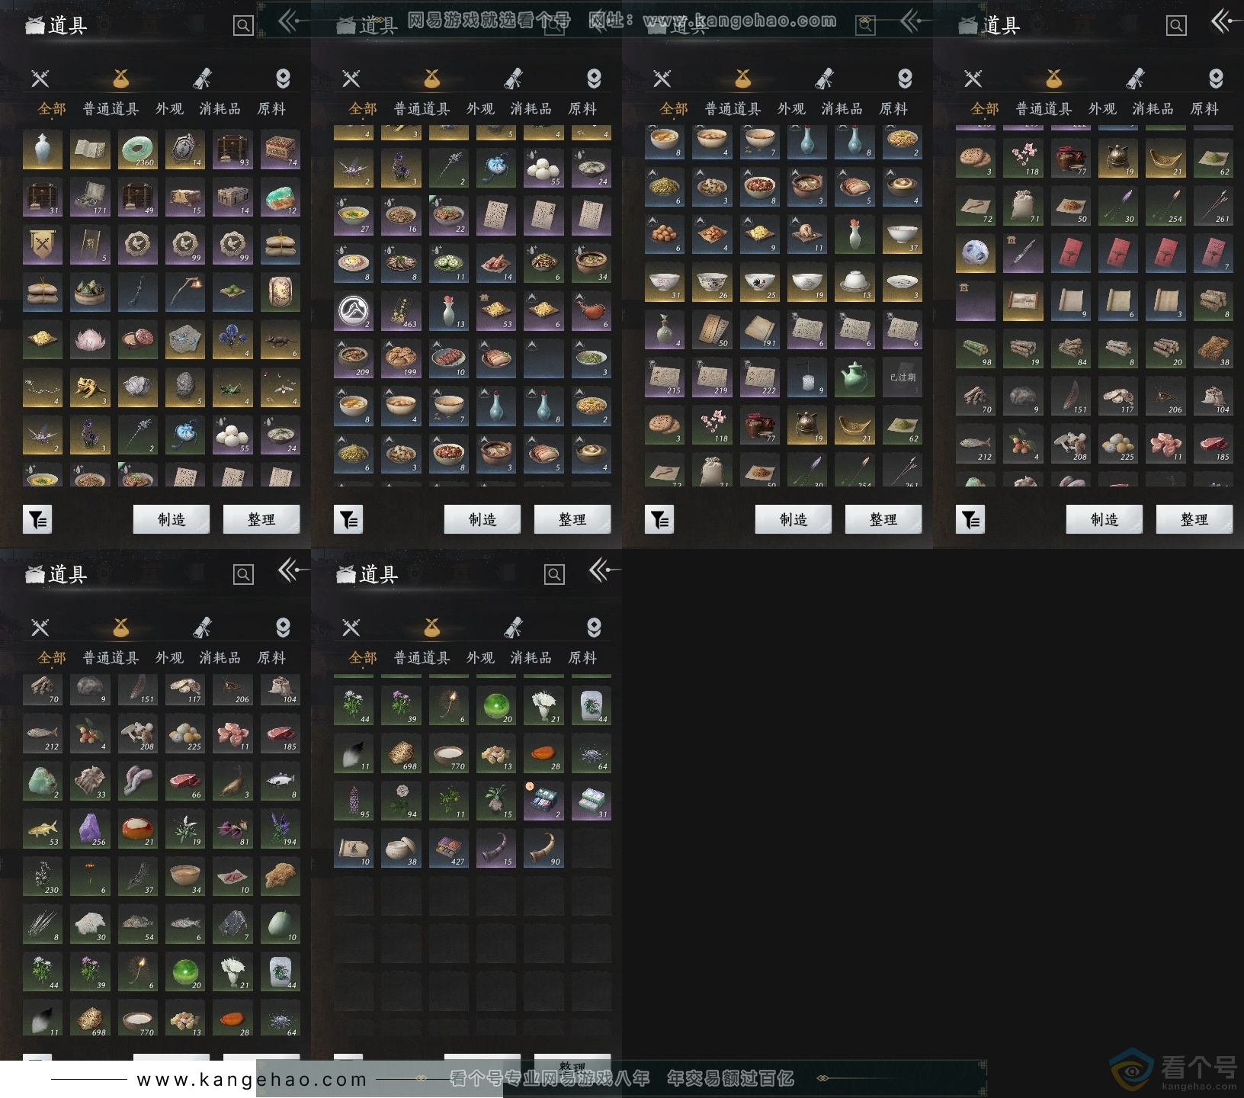Select the pink lotus item in top-left panel
Viewport: 1244px width, 1098px height.
click(x=91, y=339)
